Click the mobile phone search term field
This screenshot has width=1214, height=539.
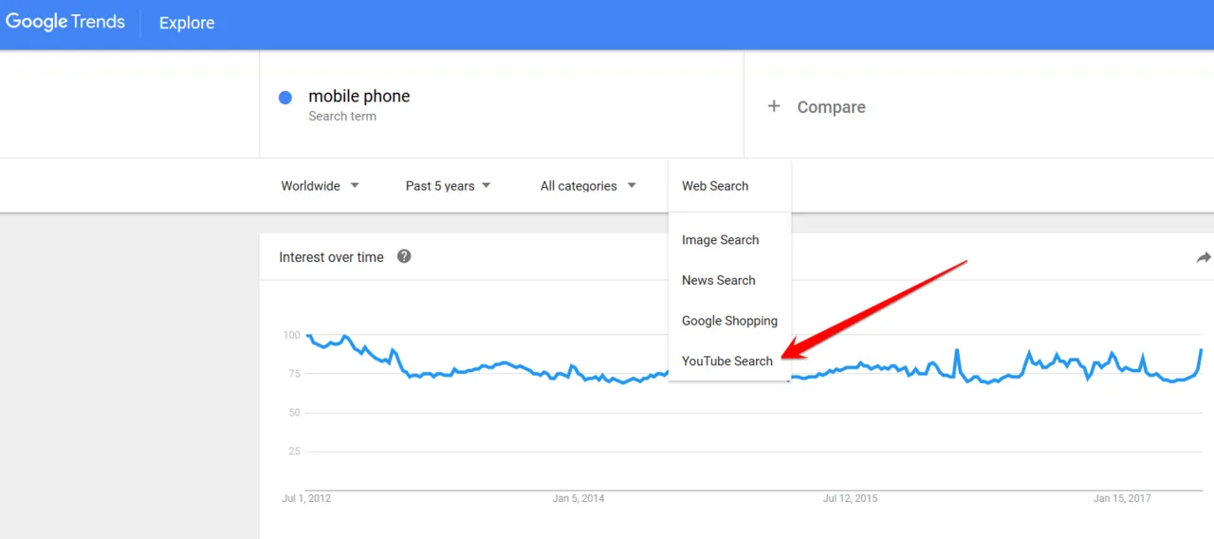click(x=501, y=104)
